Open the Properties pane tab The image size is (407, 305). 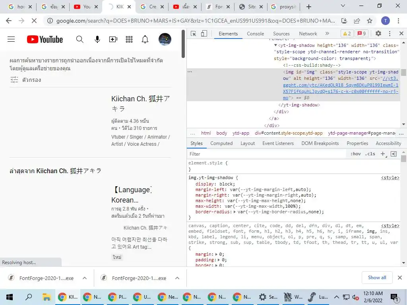tap(357, 143)
